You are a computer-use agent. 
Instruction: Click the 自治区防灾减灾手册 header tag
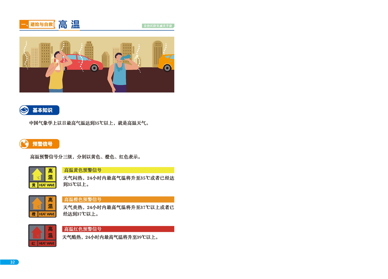click(x=158, y=26)
